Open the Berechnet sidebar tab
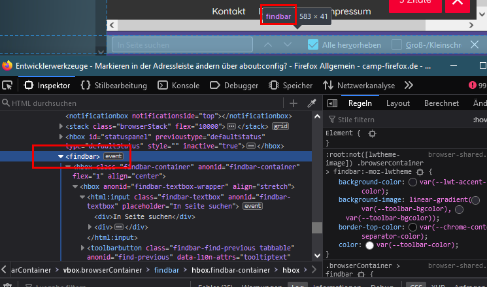This screenshot has width=487, height=287. pyautogui.click(x=441, y=103)
